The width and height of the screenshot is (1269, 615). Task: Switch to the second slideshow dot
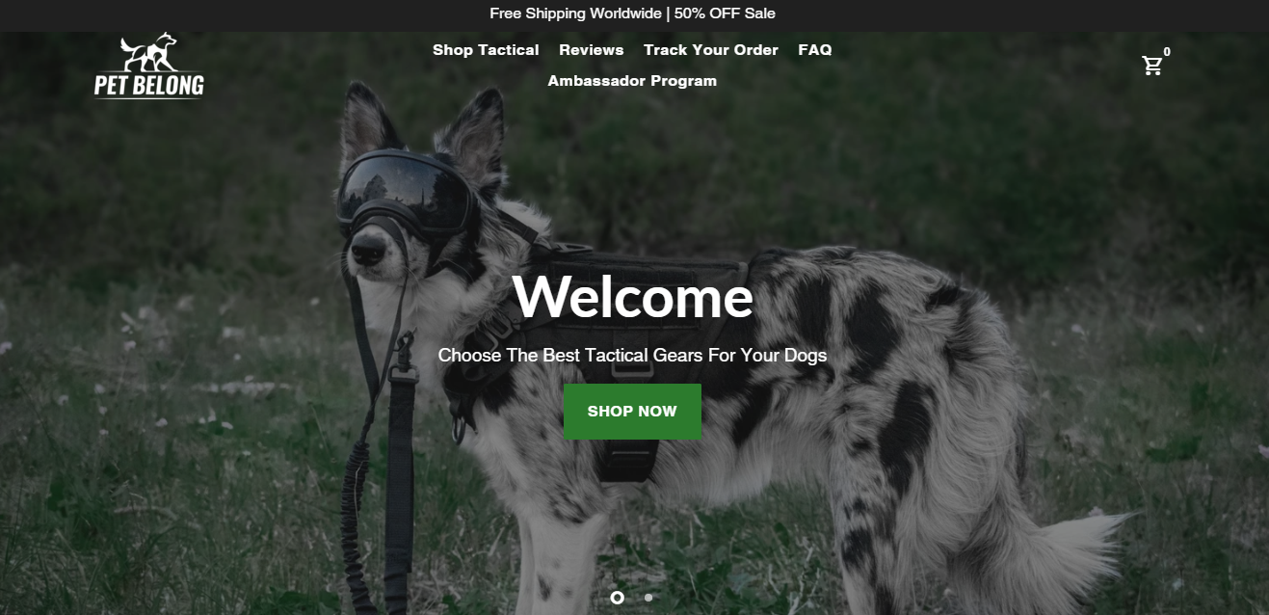tap(648, 598)
